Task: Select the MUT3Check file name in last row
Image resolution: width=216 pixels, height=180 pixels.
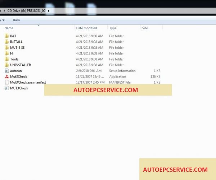Action: 19,88
